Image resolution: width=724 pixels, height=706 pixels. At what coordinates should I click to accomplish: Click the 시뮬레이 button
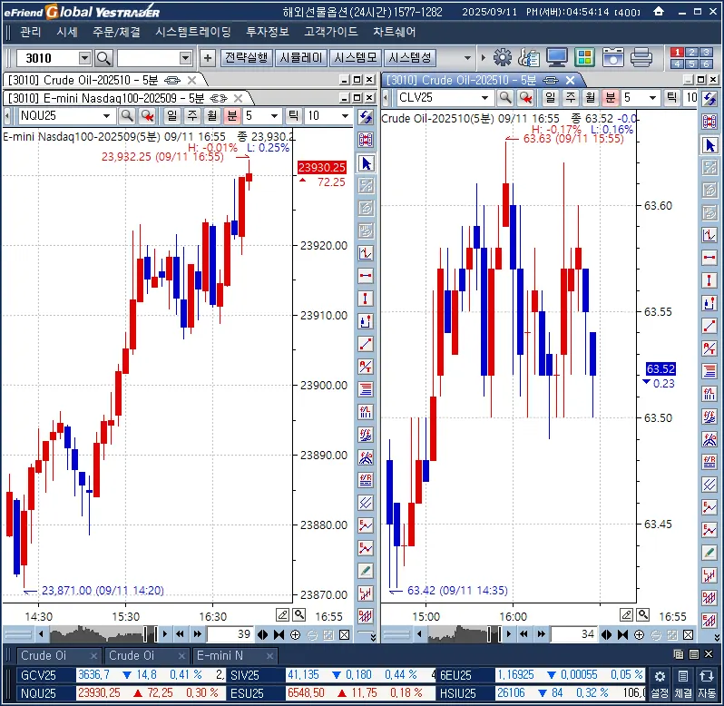tap(301, 58)
